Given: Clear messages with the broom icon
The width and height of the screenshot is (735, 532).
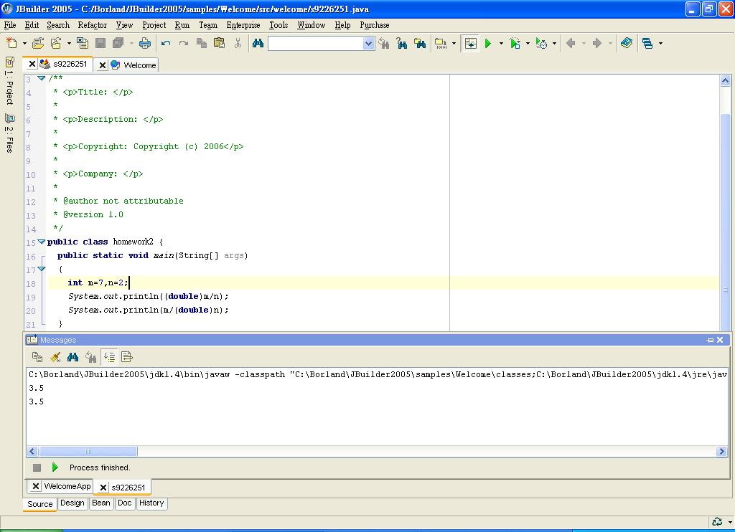Looking at the screenshot, I should [55, 357].
